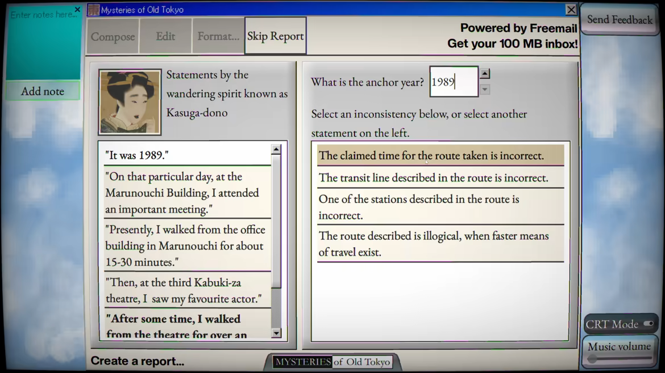
Task: Close the sticky note with X
Action: pyautogui.click(x=77, y=9)
